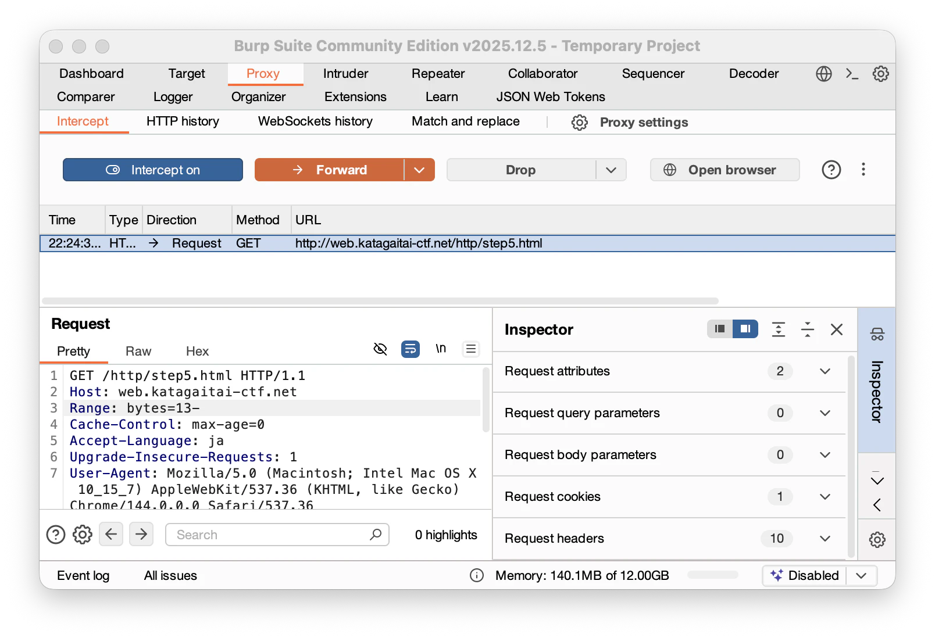The image size is (935, 638).
Task: Switch to HTTP history tab
Action: (183, 121)
